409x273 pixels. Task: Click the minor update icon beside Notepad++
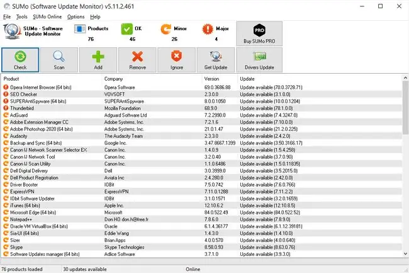click(x=6, y=219)
